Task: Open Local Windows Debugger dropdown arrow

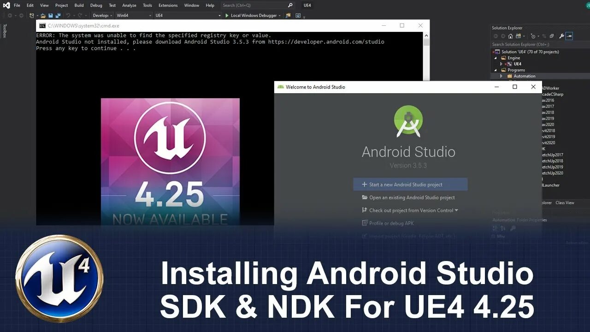Action: 280,16
